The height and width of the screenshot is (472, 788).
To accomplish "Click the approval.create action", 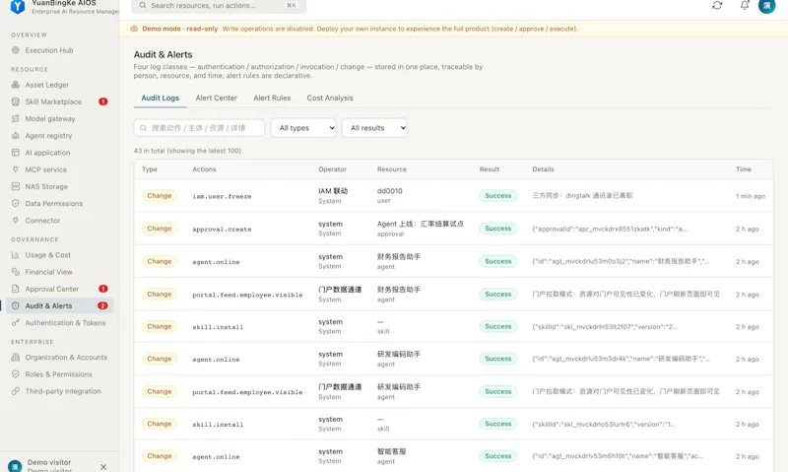I will [x=222, y=230].
